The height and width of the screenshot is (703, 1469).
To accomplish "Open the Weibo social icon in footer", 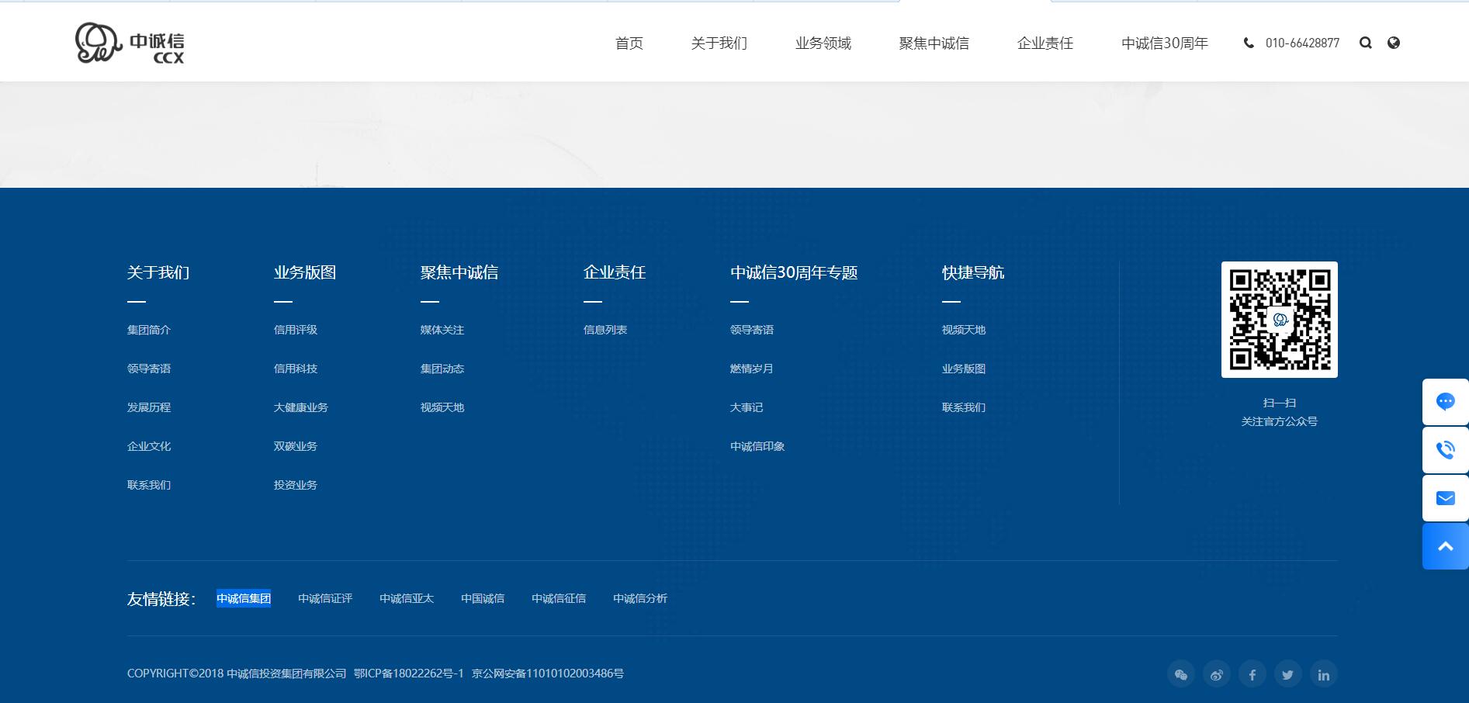I will click(1217, 674).
